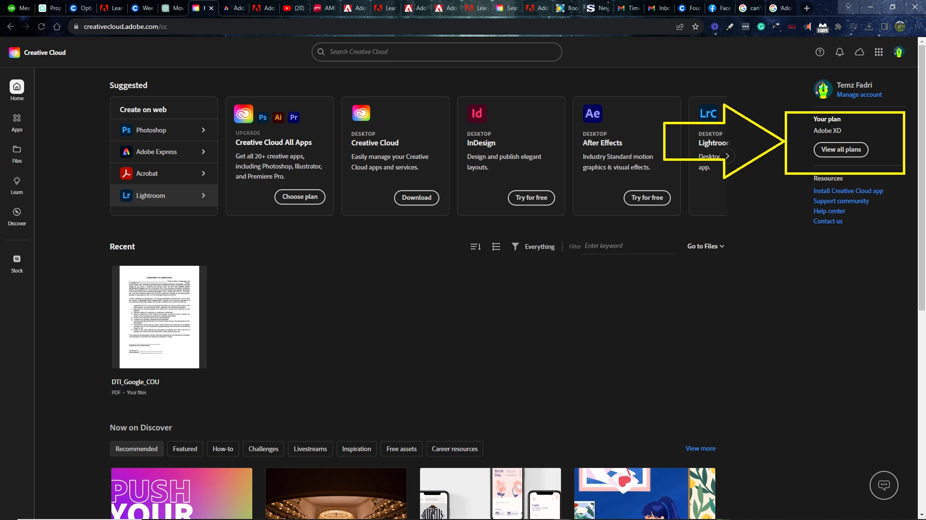926x520 pixels.
Task: Click the sort order icon in Recent
Action: coord(476,247)
